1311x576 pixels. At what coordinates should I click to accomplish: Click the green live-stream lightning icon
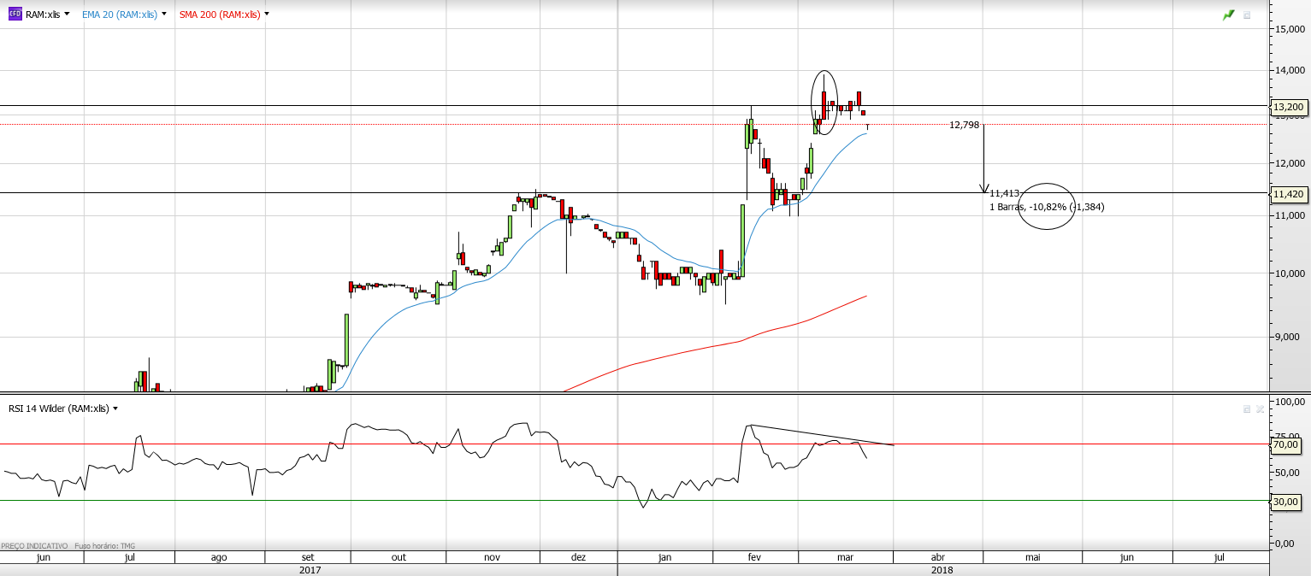click(1229, 15)
